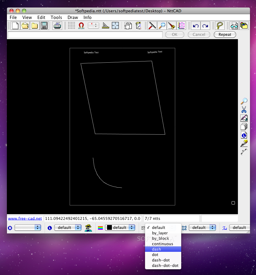Click the line type lines icon
This screenshot has width=256, height=275.
coord(143,228)
